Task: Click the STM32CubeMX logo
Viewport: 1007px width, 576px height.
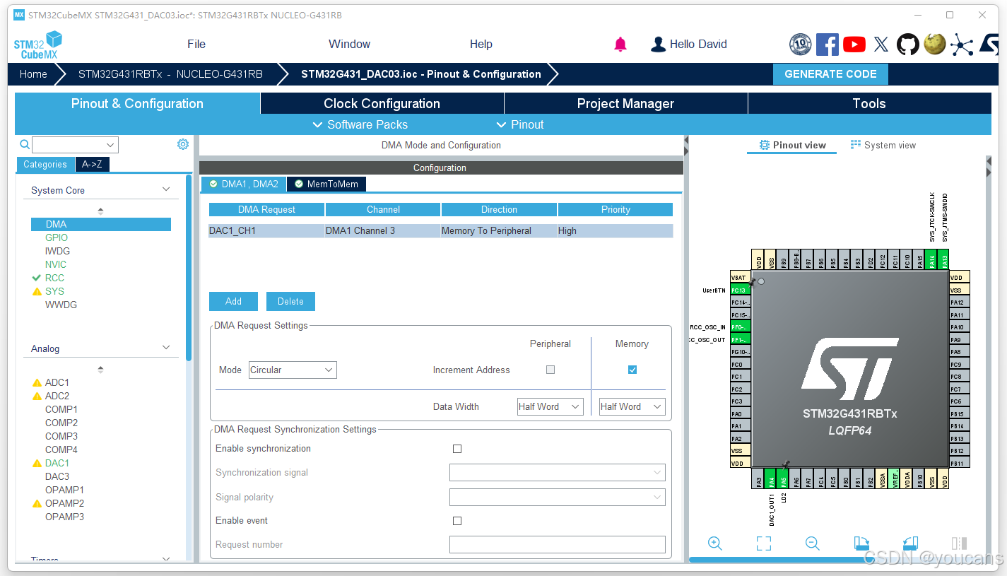Action: tap(38, 45)
